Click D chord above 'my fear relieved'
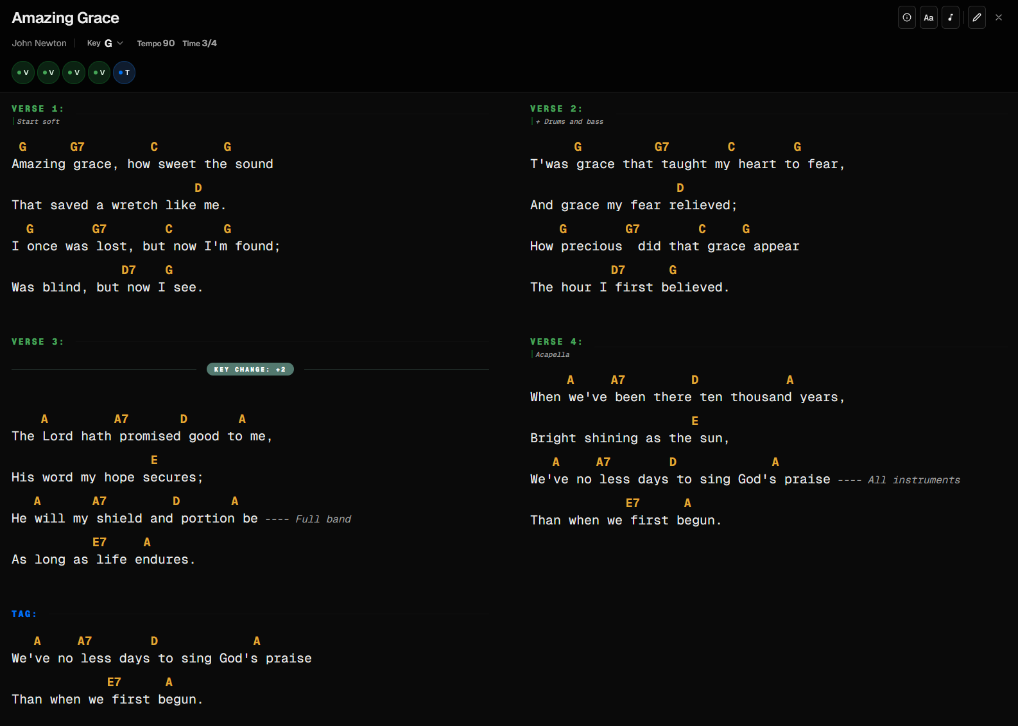The height and width of the screenshot is (726, 1018). pyautogui.click(x=680, y=188)
